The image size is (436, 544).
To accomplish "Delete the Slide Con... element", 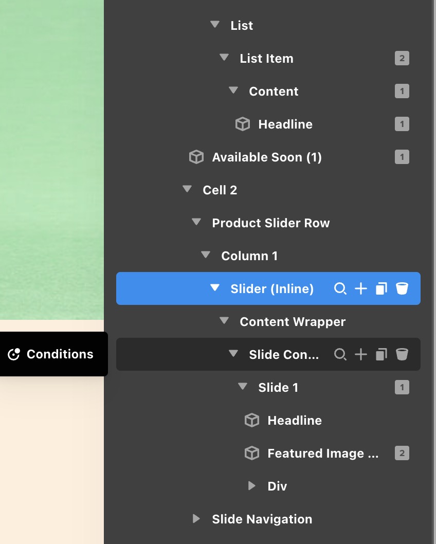I will point(402,354).
